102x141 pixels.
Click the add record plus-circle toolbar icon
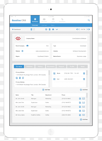coord(46,30)
